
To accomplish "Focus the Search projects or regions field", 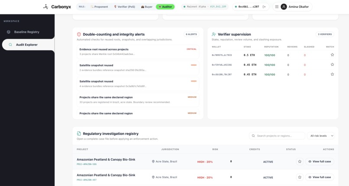I will point(277,136).
